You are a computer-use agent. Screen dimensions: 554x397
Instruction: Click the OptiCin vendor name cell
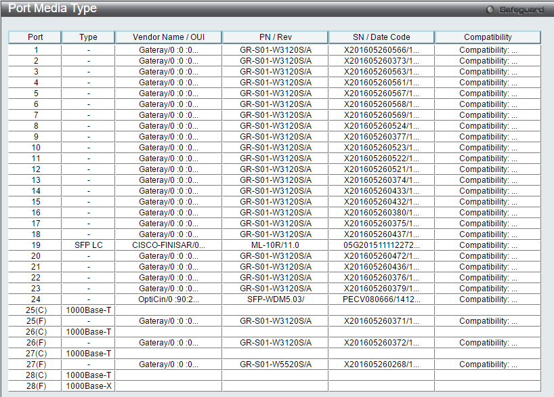tap(169, 299)
